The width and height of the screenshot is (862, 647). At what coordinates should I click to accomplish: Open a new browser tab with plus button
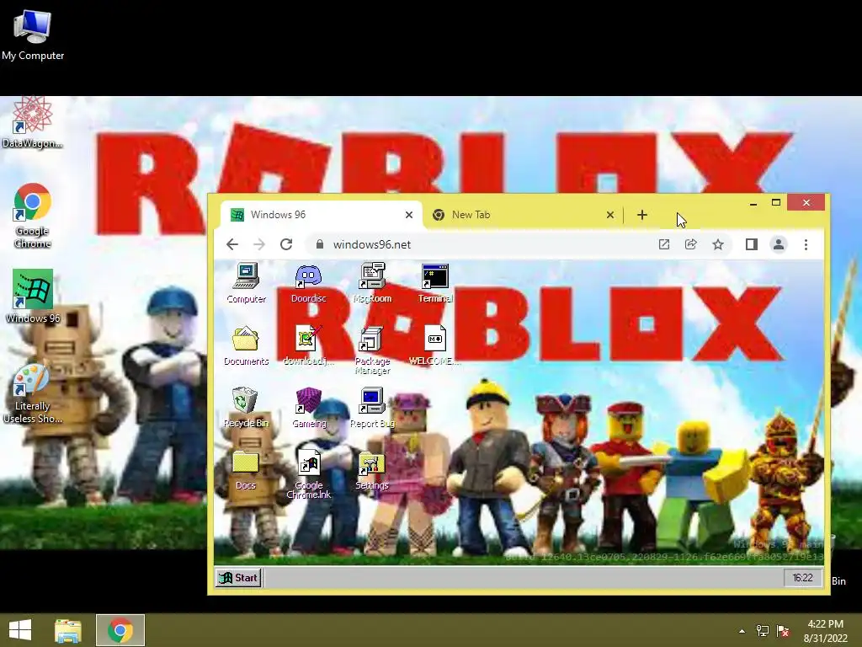642,215
